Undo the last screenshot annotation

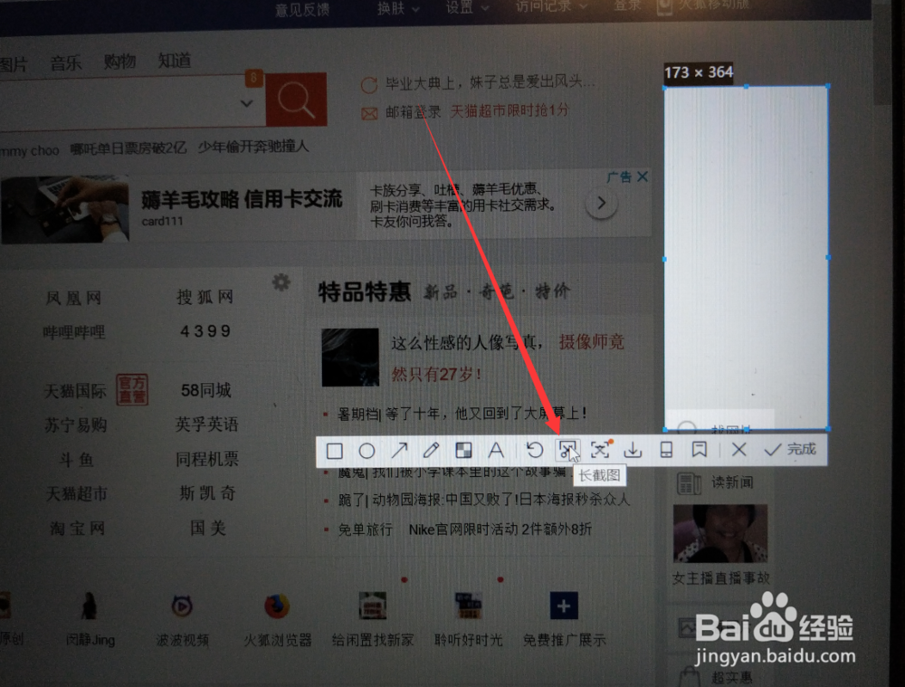tap(535, 450)
